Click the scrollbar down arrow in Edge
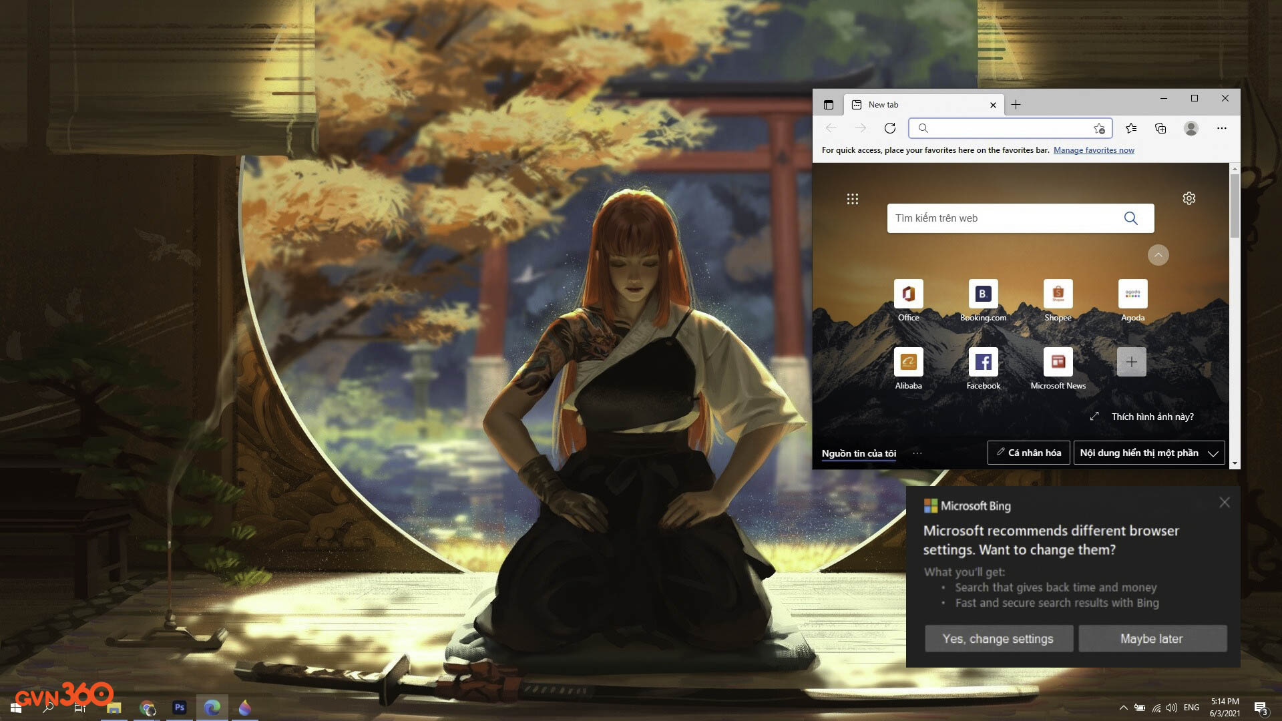1282x721 pixels. click(x=1235, y=463)
